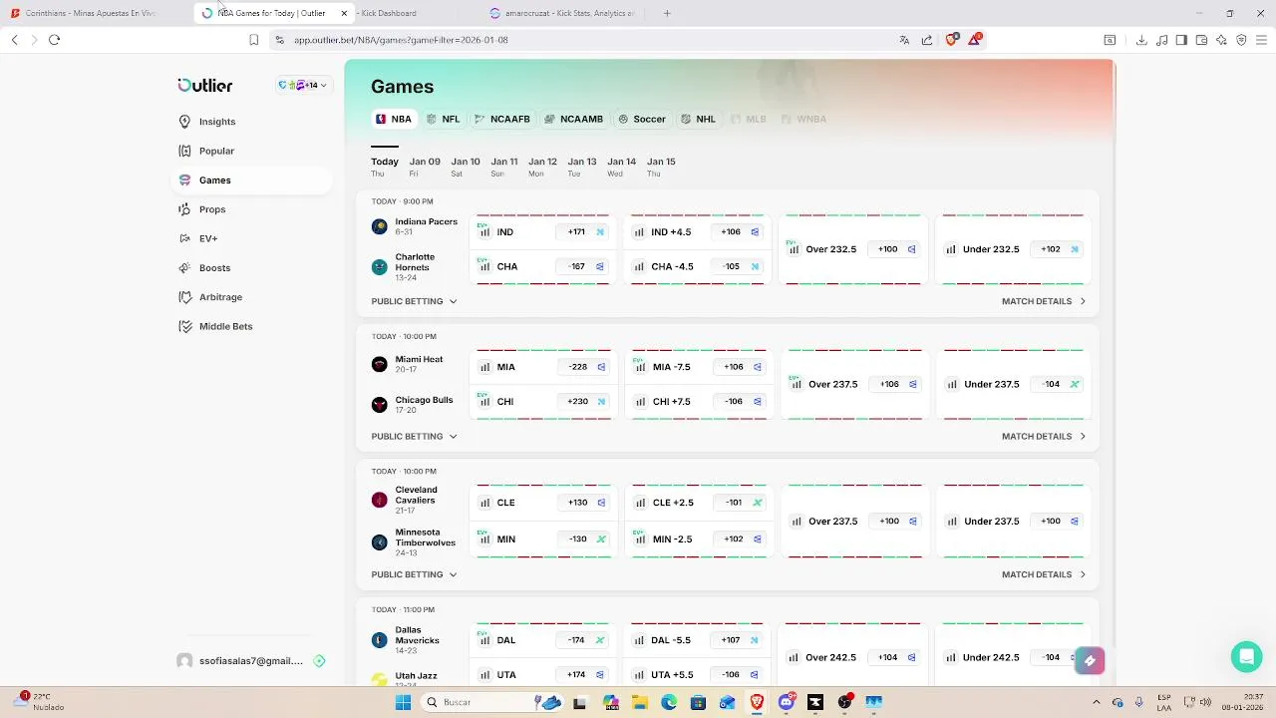Click the IND +4.5 spread +106 odds

click(740, 231)
